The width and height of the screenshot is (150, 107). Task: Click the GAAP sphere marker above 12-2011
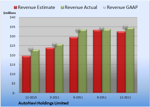(x=125, y=27)
